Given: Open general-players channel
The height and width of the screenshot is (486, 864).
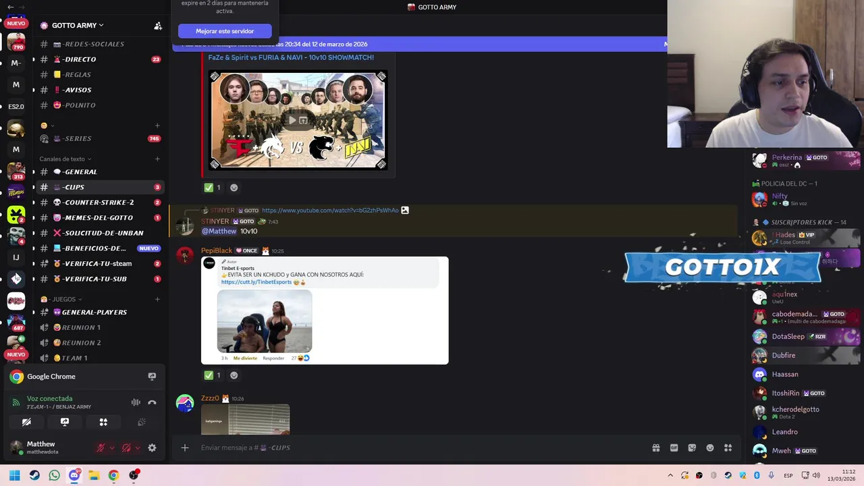Looking at the screenshot, I should coord(100,312).
